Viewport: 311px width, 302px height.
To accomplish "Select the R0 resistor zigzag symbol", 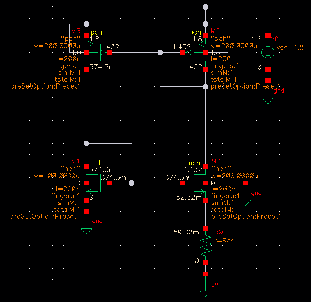I will coord(205,245).
